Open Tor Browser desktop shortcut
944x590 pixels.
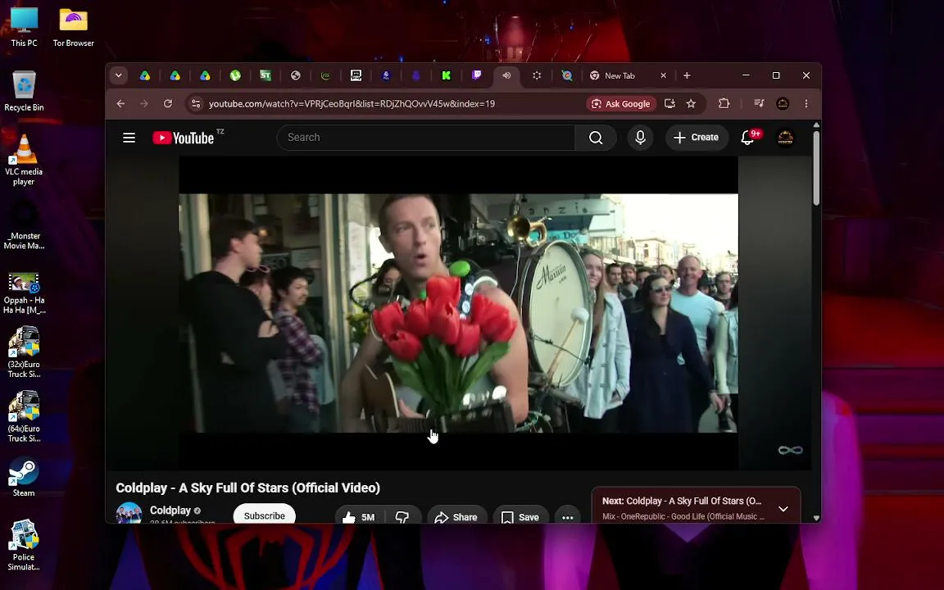coord(74,28)
